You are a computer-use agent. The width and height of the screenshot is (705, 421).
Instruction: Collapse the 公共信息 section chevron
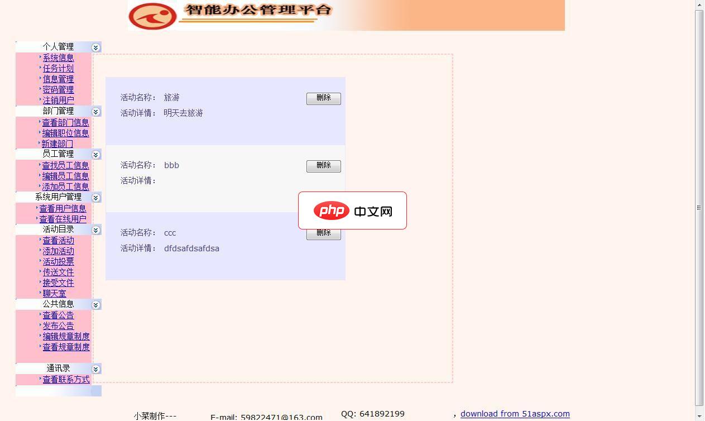point(95,305)
